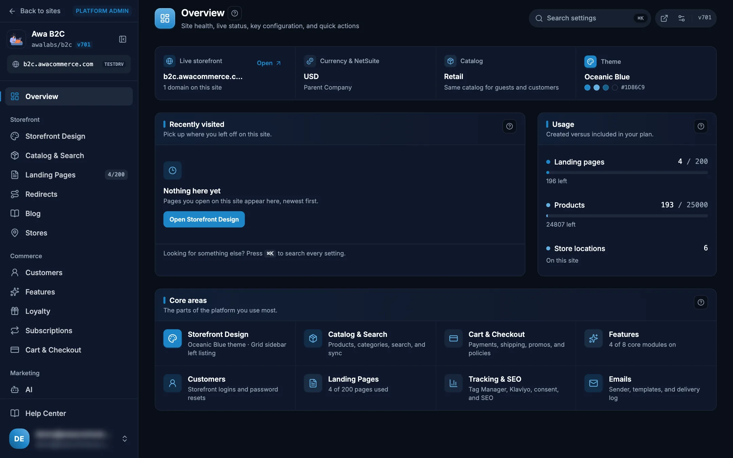Screen dimensions: 733x458
Task: Click the Tracking & SEO chart icon
Action: point(453,383)
